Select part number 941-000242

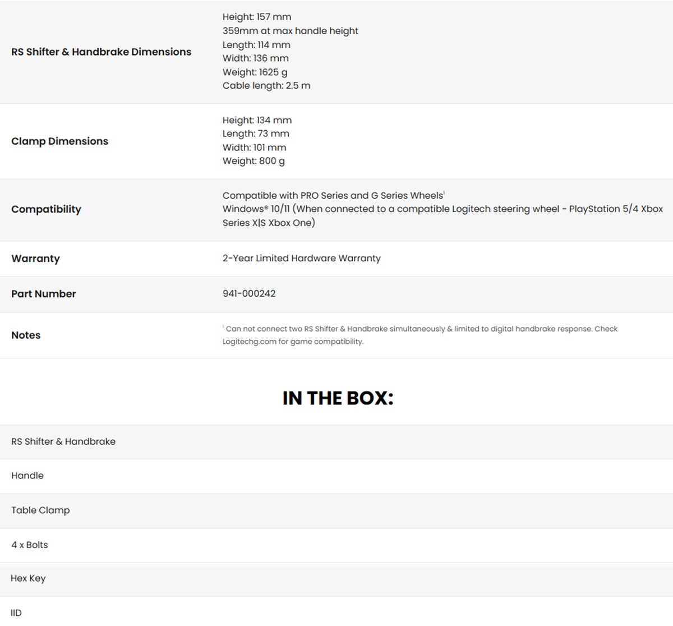tap(249, 293)
